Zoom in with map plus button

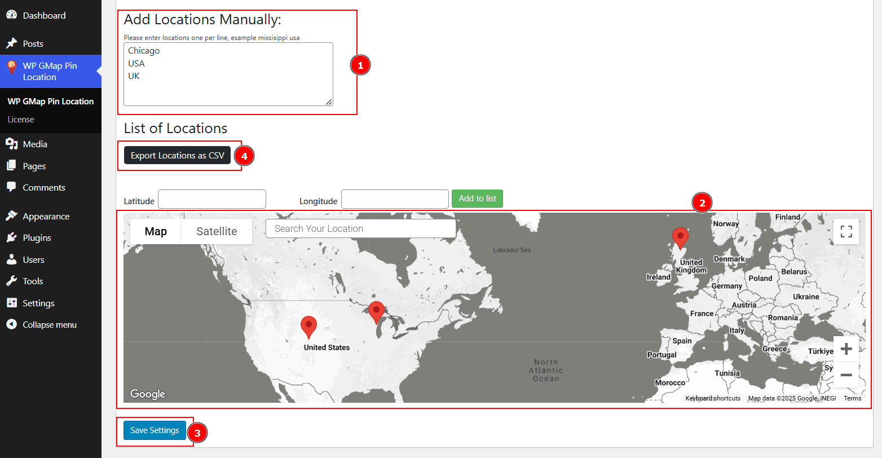pyautogui.click(x=846, y=349)
